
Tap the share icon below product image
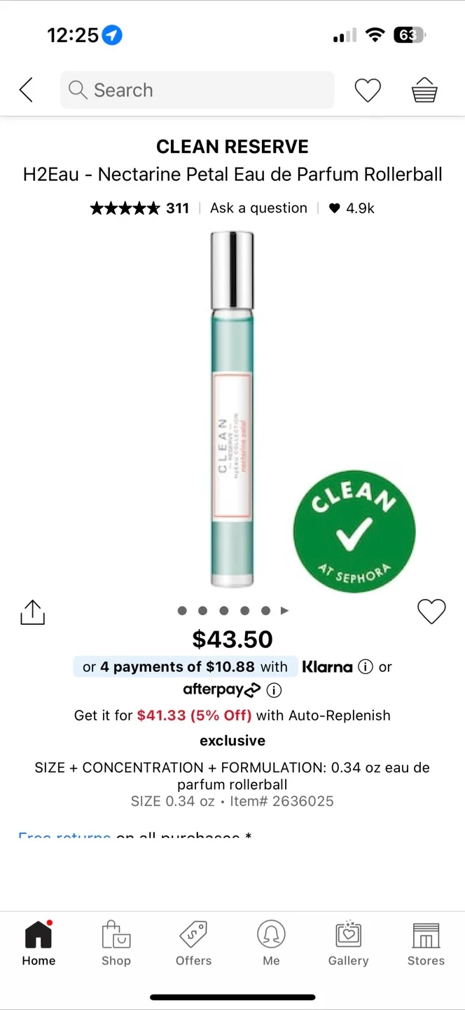32,612
